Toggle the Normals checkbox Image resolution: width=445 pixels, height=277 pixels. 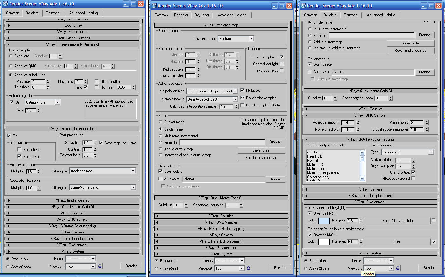[x=97, y=87]
